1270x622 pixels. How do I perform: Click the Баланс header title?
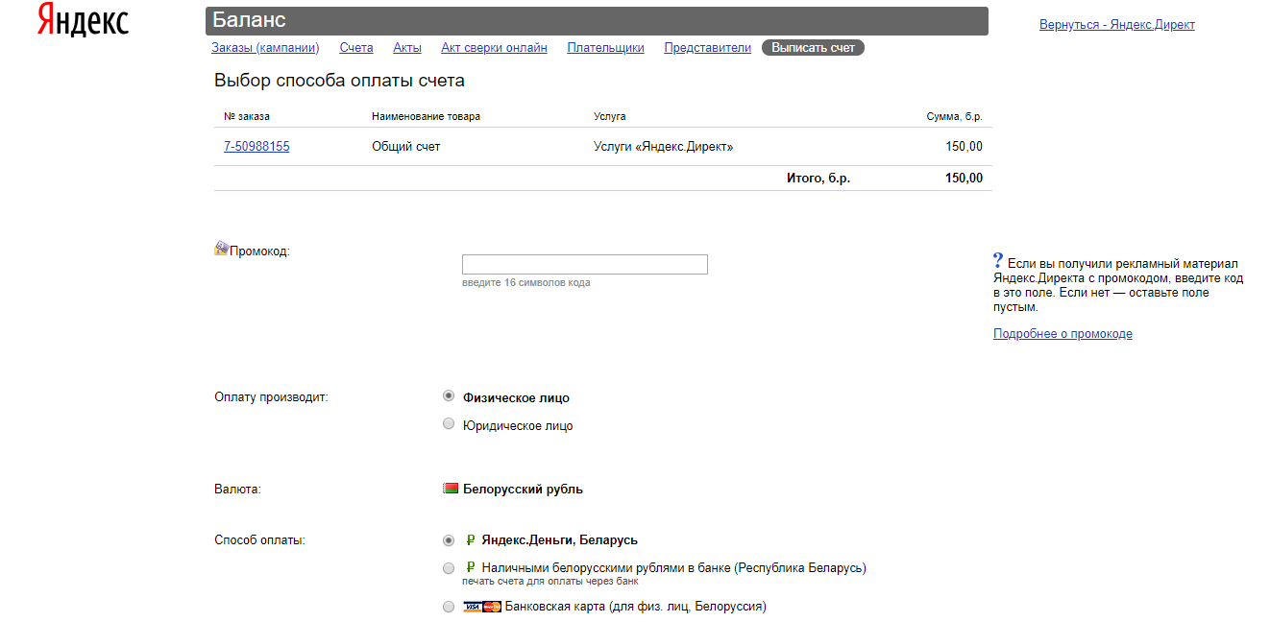pos(249,20)
